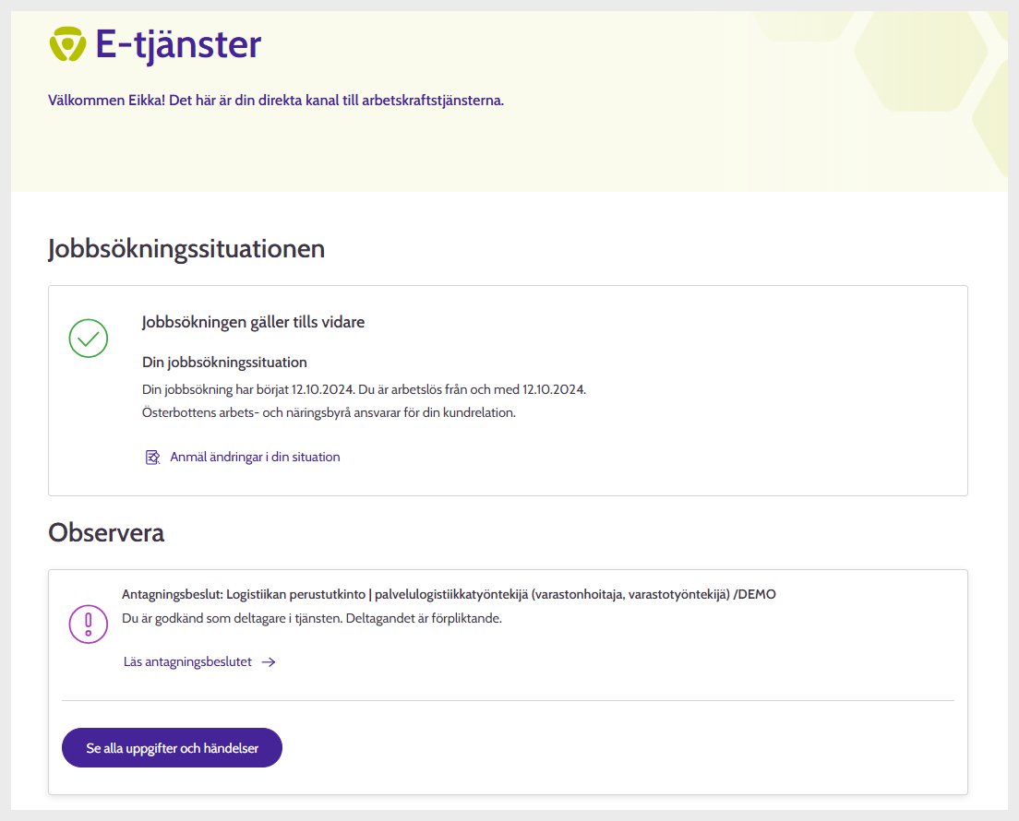Click the Din jobbsökningssituation subheading
The image size is (1019, 821).
click(x=224, y=362)
